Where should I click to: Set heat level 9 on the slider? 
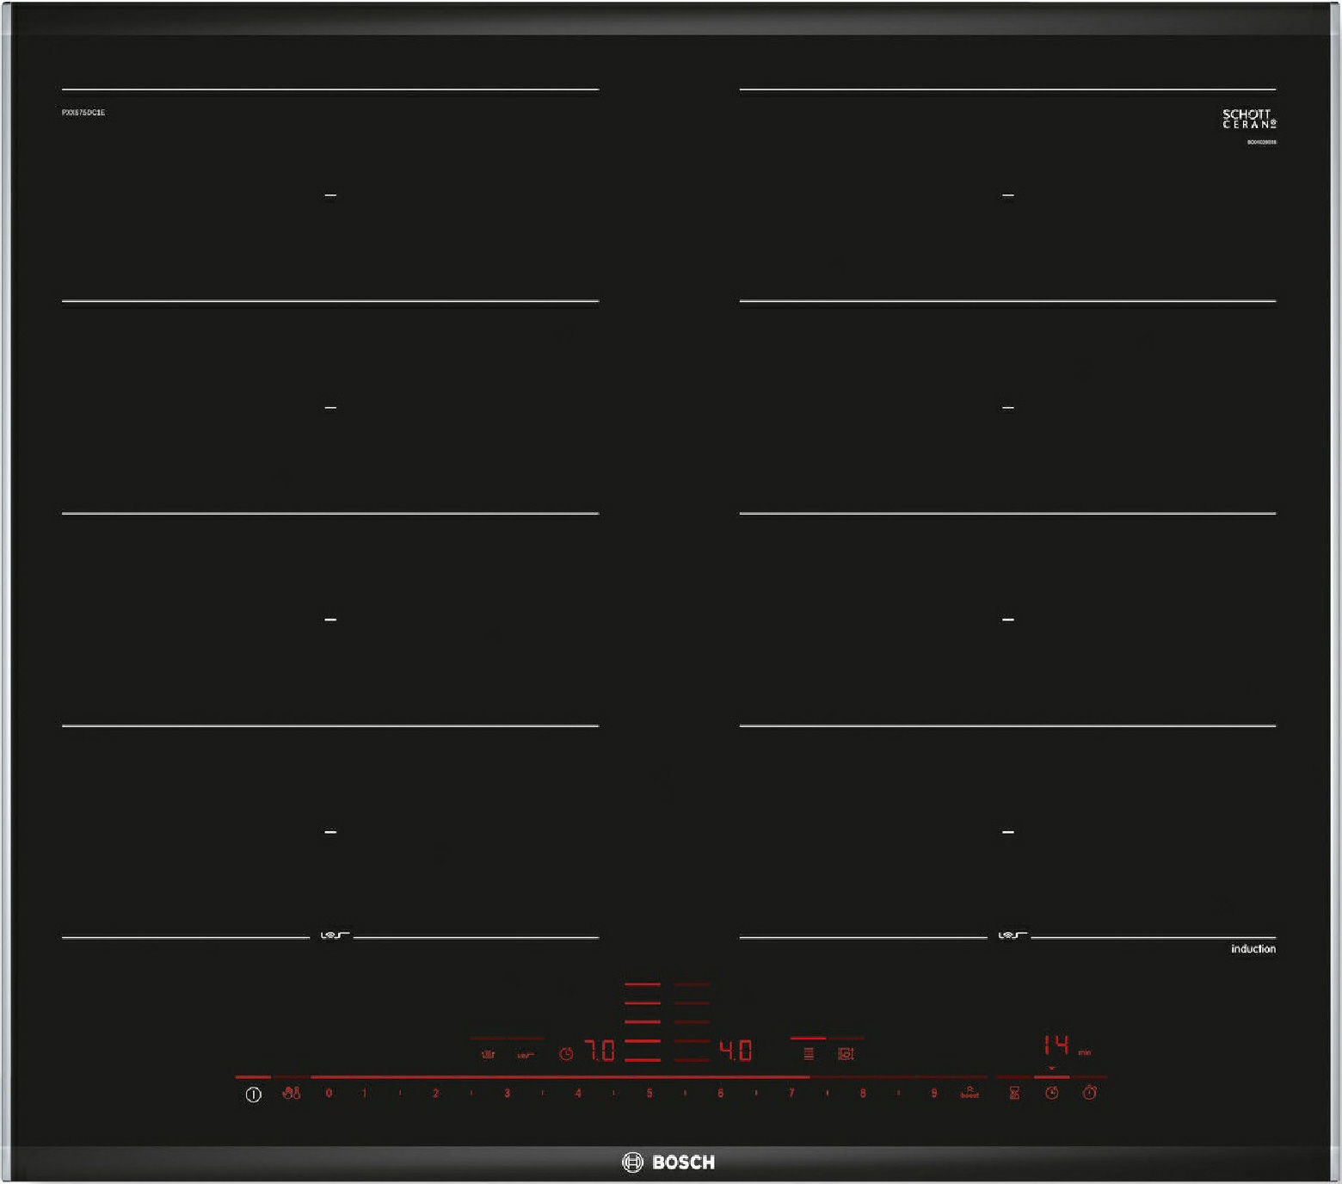tap(933, 1093)
